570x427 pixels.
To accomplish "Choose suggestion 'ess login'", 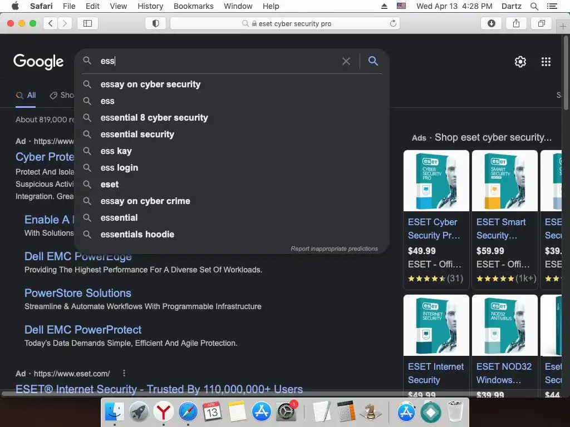I will [232, 168].
